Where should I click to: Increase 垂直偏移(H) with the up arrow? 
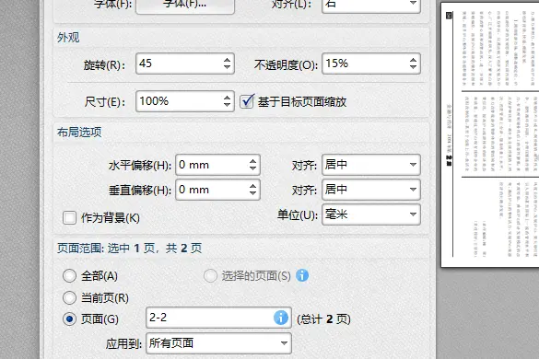(252, 186)
